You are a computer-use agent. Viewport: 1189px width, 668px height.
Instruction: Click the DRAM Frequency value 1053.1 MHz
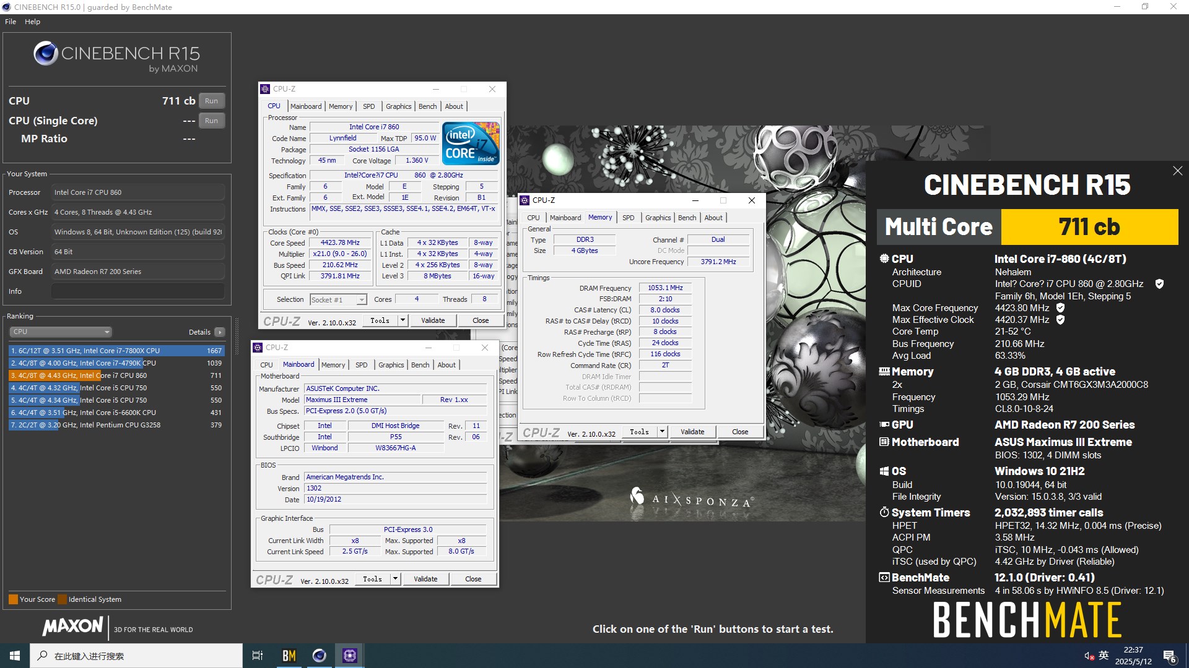pos(665,288)
